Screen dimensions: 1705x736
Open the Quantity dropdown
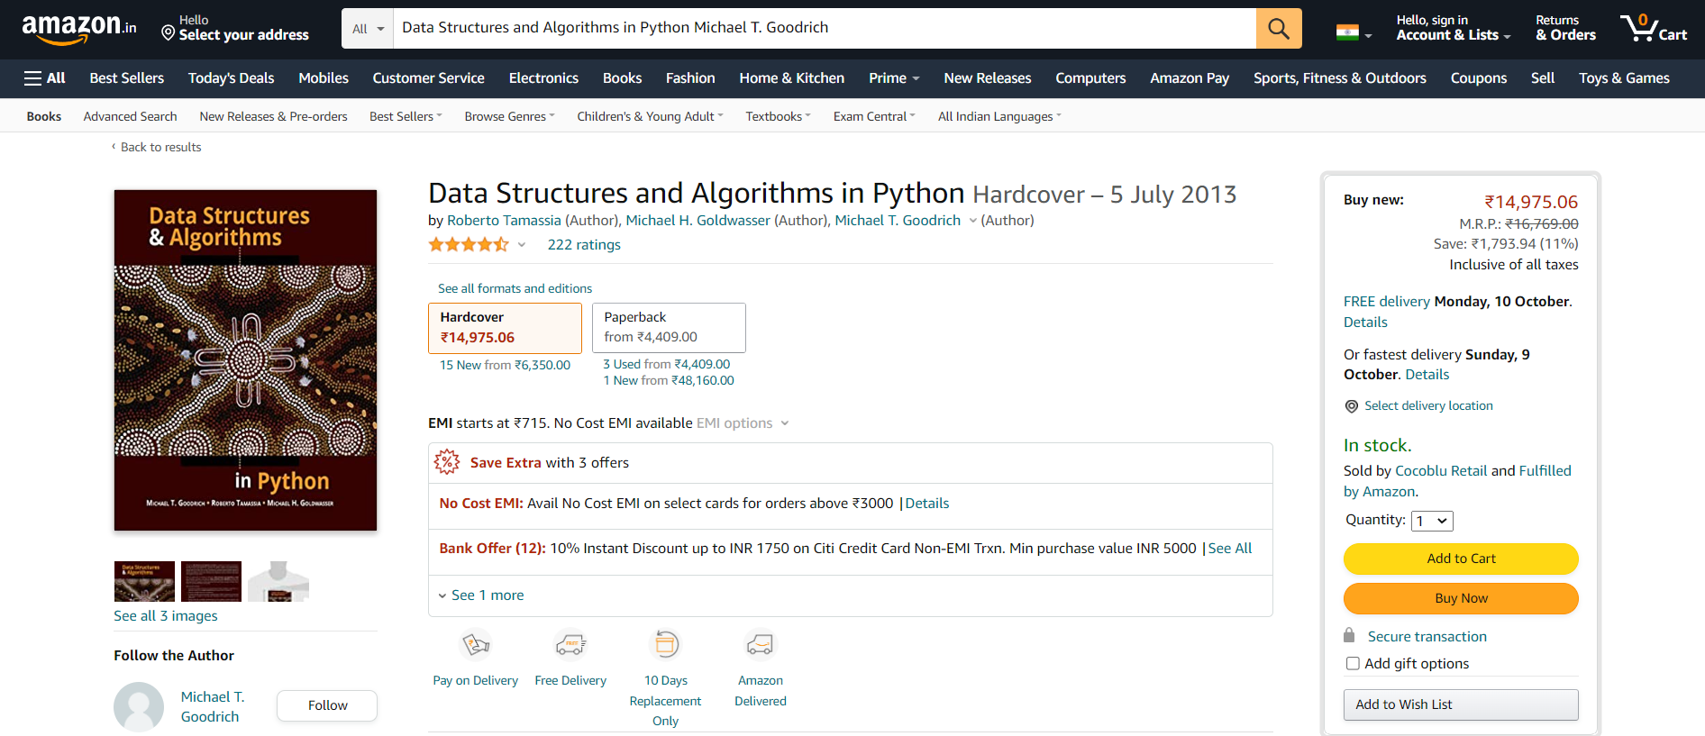[1432, 521]
